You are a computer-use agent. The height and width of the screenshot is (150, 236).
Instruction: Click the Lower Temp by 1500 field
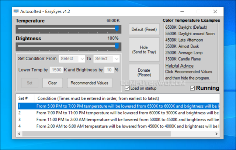coord(56,70)
